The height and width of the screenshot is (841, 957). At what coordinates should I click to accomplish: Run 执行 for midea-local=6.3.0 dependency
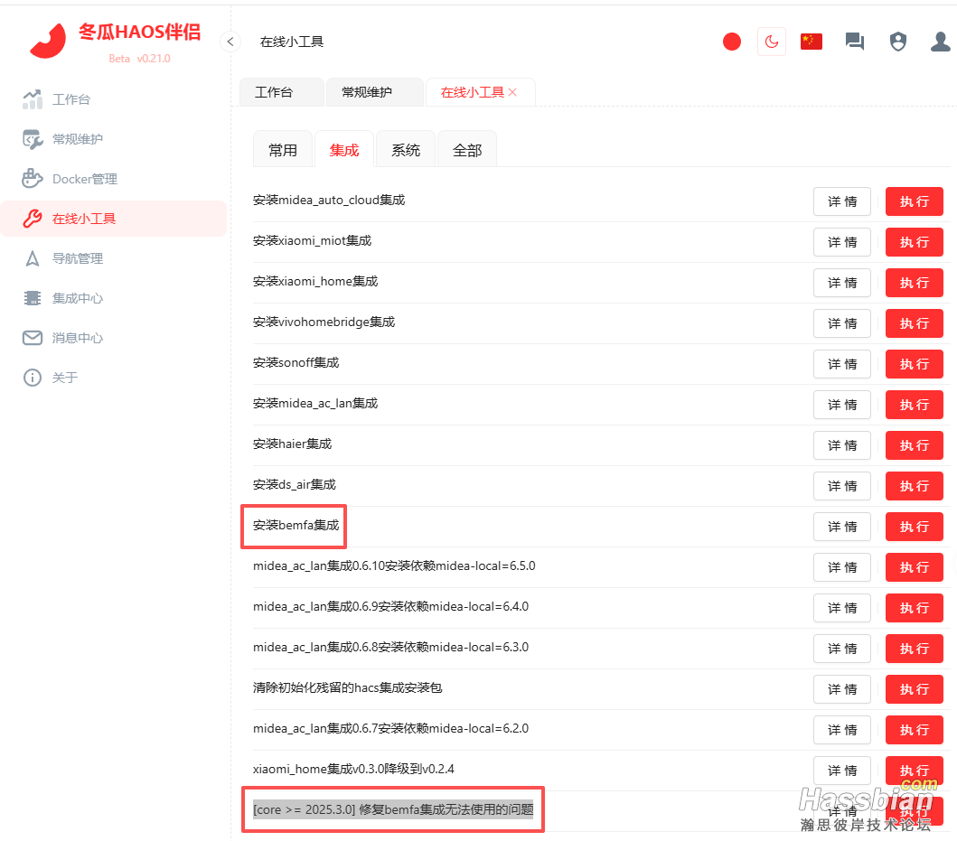click(915, 649)
